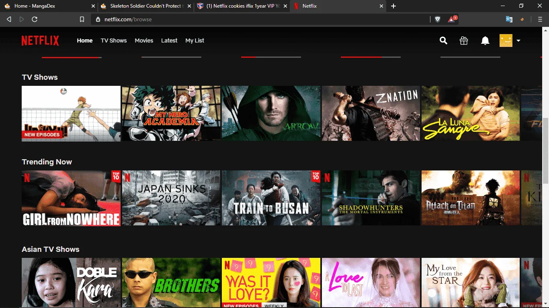
Task: Click the Train to Busan thumbnail
Action: click(271, 198)
